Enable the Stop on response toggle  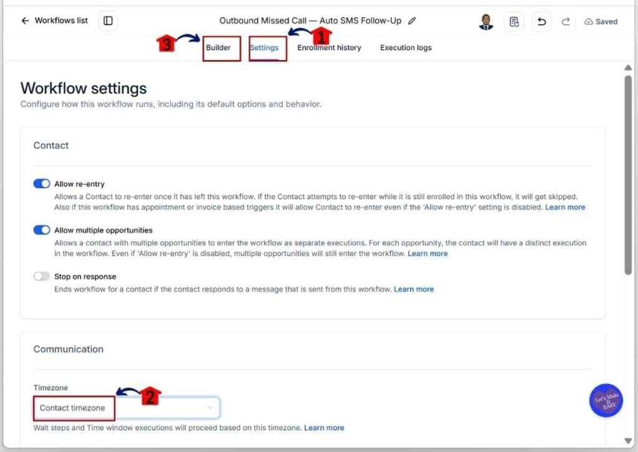coord(42,276)
